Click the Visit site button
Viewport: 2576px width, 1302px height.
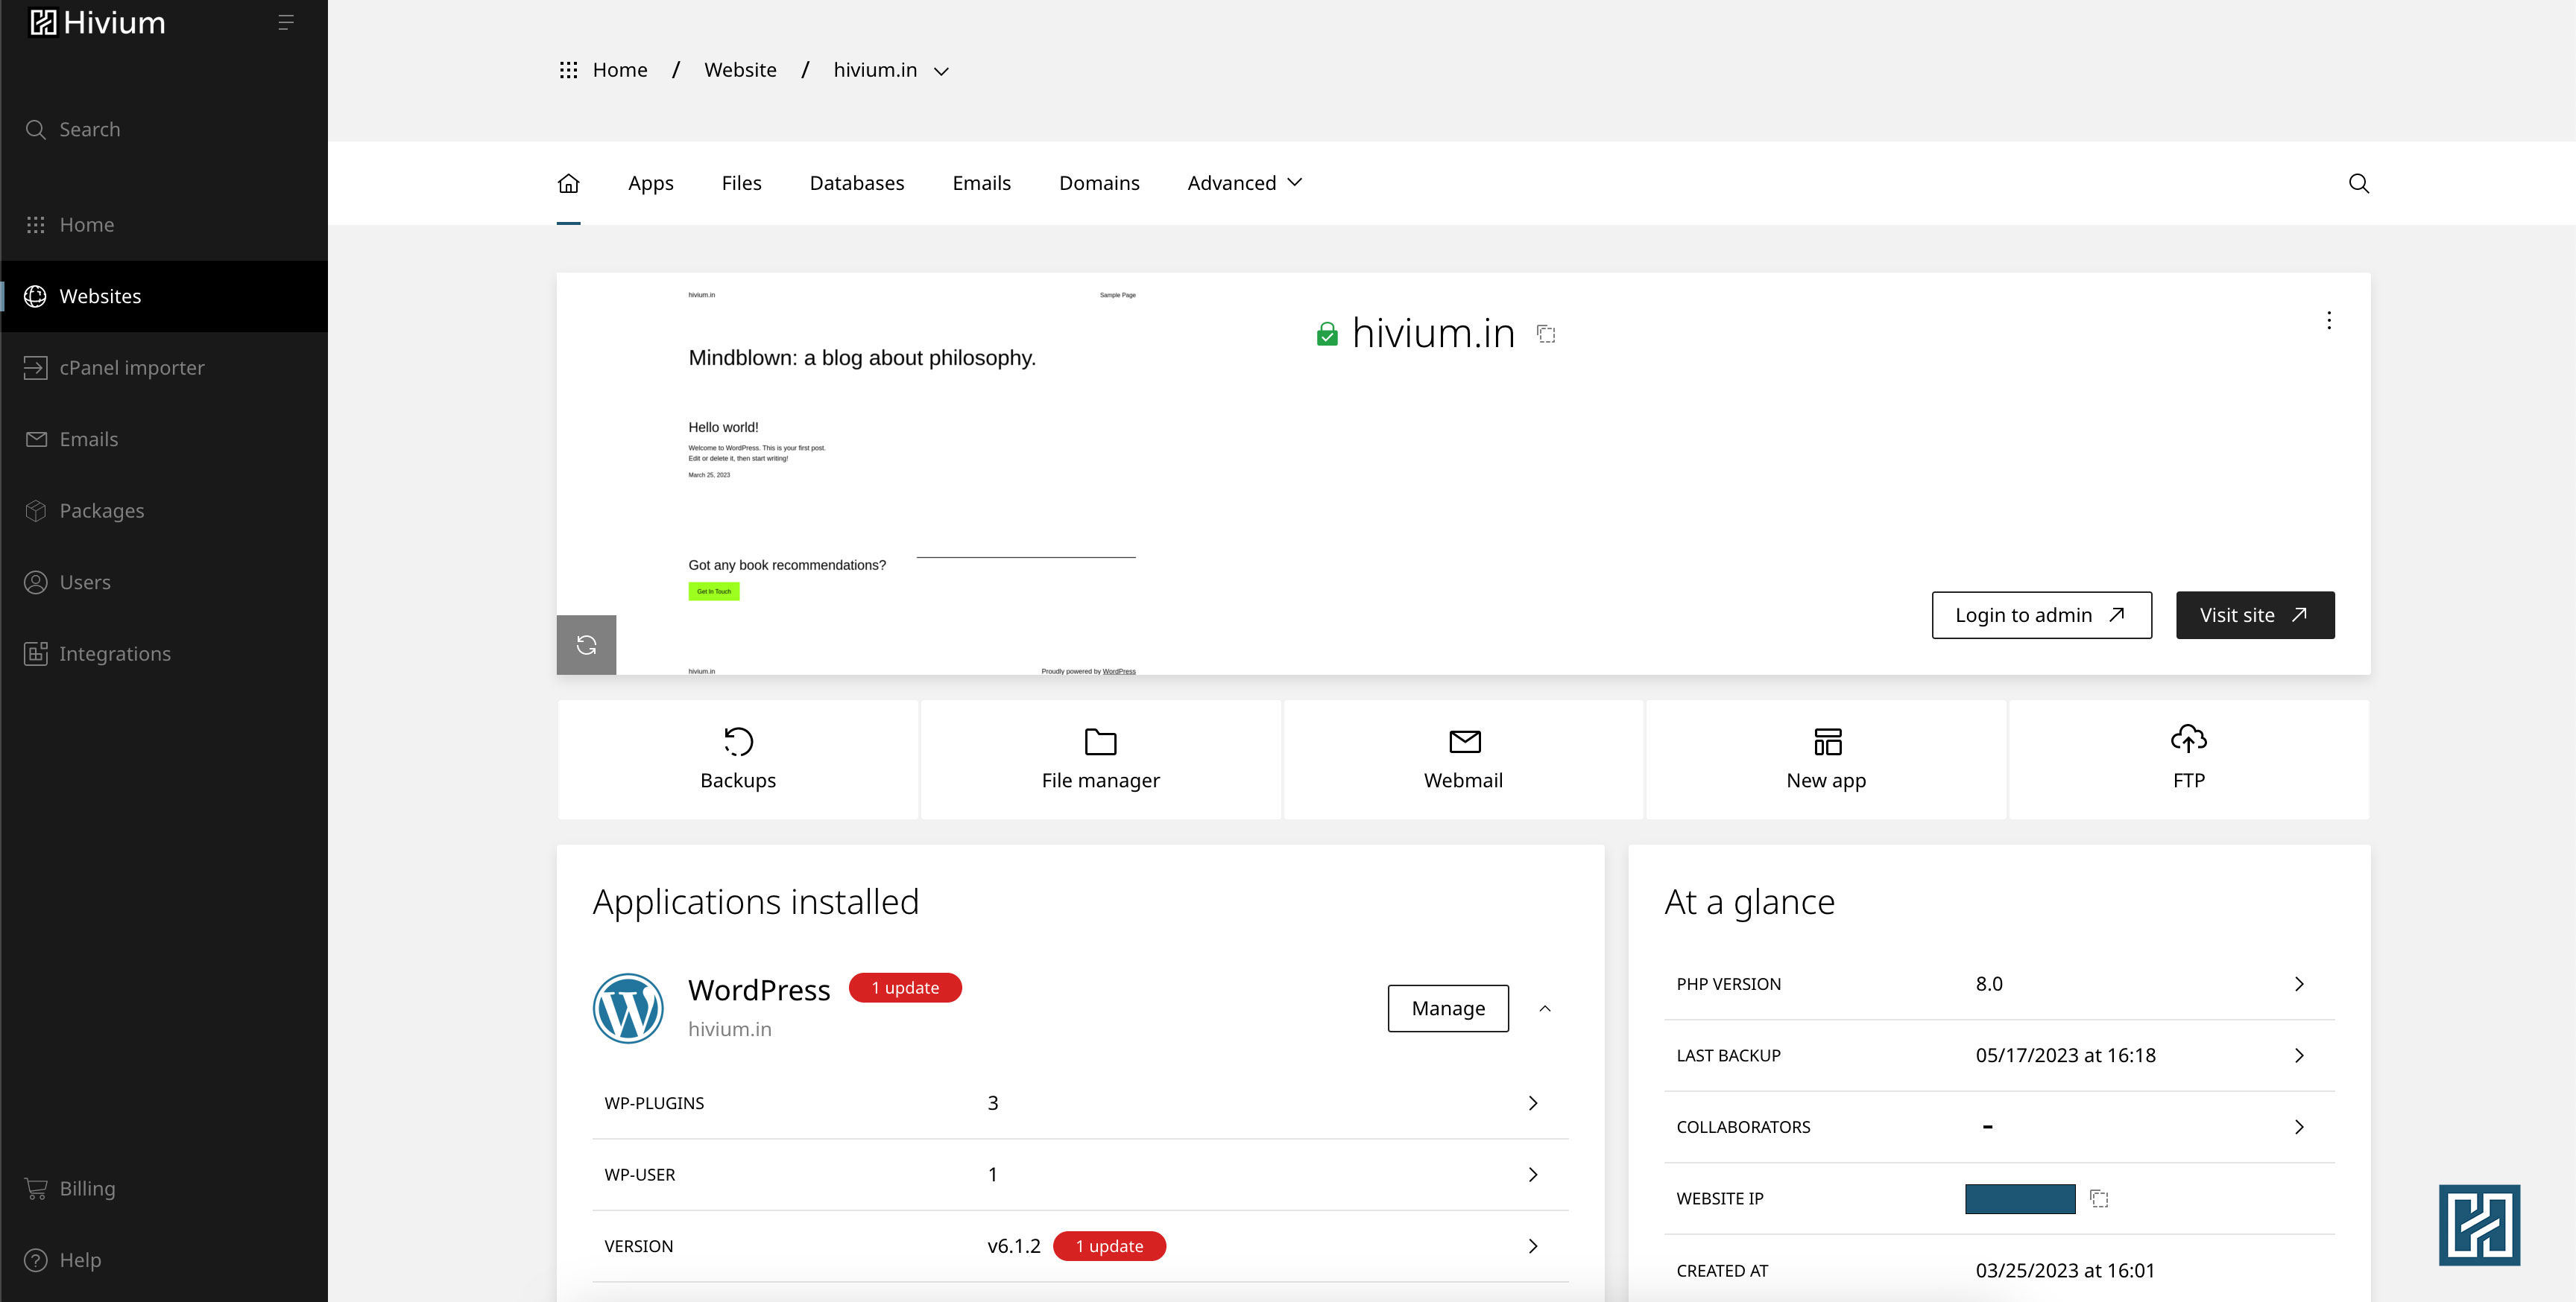click(x=2254, y=615)
